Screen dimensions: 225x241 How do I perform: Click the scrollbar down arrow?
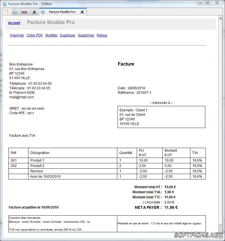click(220, 236)
